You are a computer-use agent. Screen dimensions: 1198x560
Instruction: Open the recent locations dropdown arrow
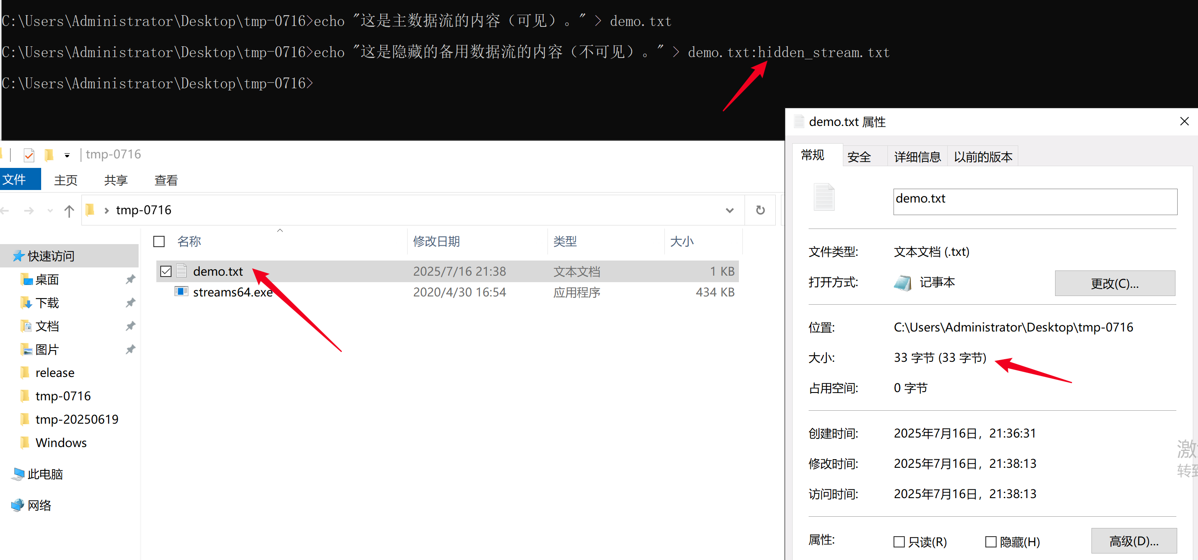[x=50, y=211]
